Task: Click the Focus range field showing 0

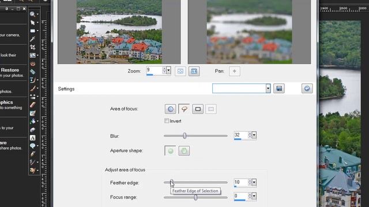Action: [x=241, y=196]
